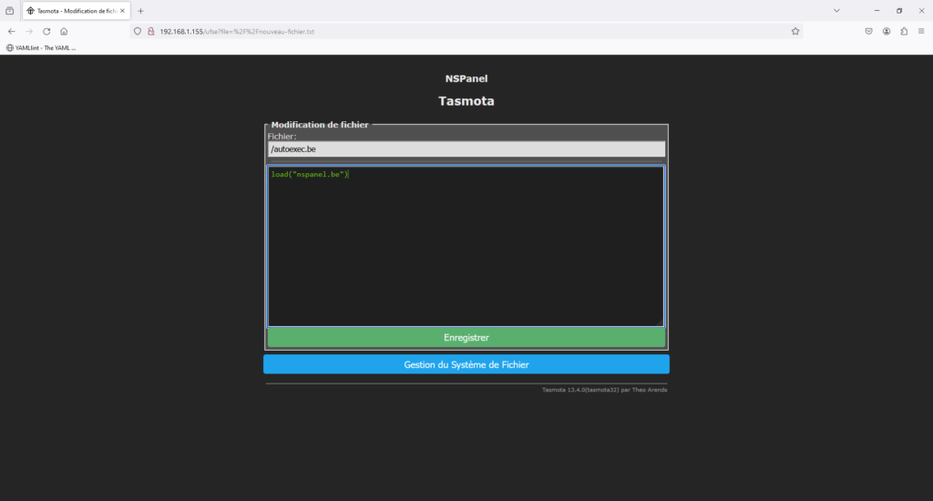
Task: Click the browser back arrow
Action: click(11, 32)
